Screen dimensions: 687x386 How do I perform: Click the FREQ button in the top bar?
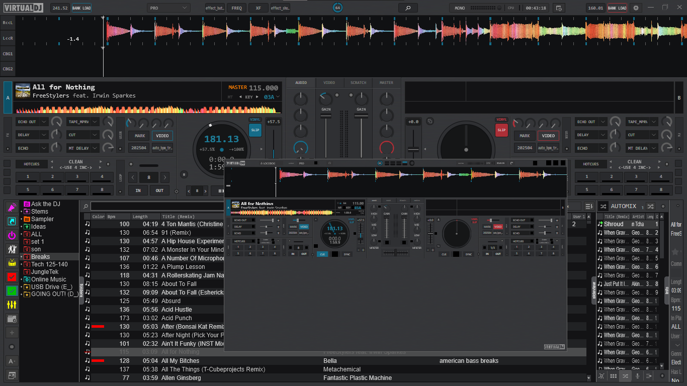236,8
